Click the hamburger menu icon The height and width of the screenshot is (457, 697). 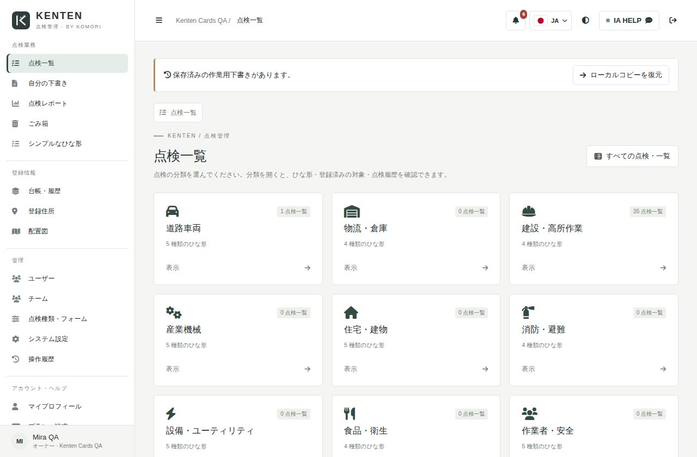click(159, 20)
